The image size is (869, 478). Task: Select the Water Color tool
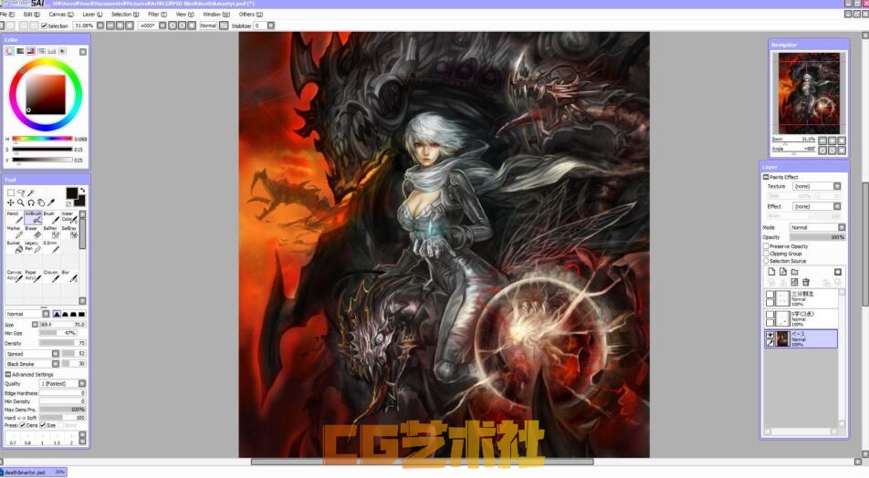69,217
